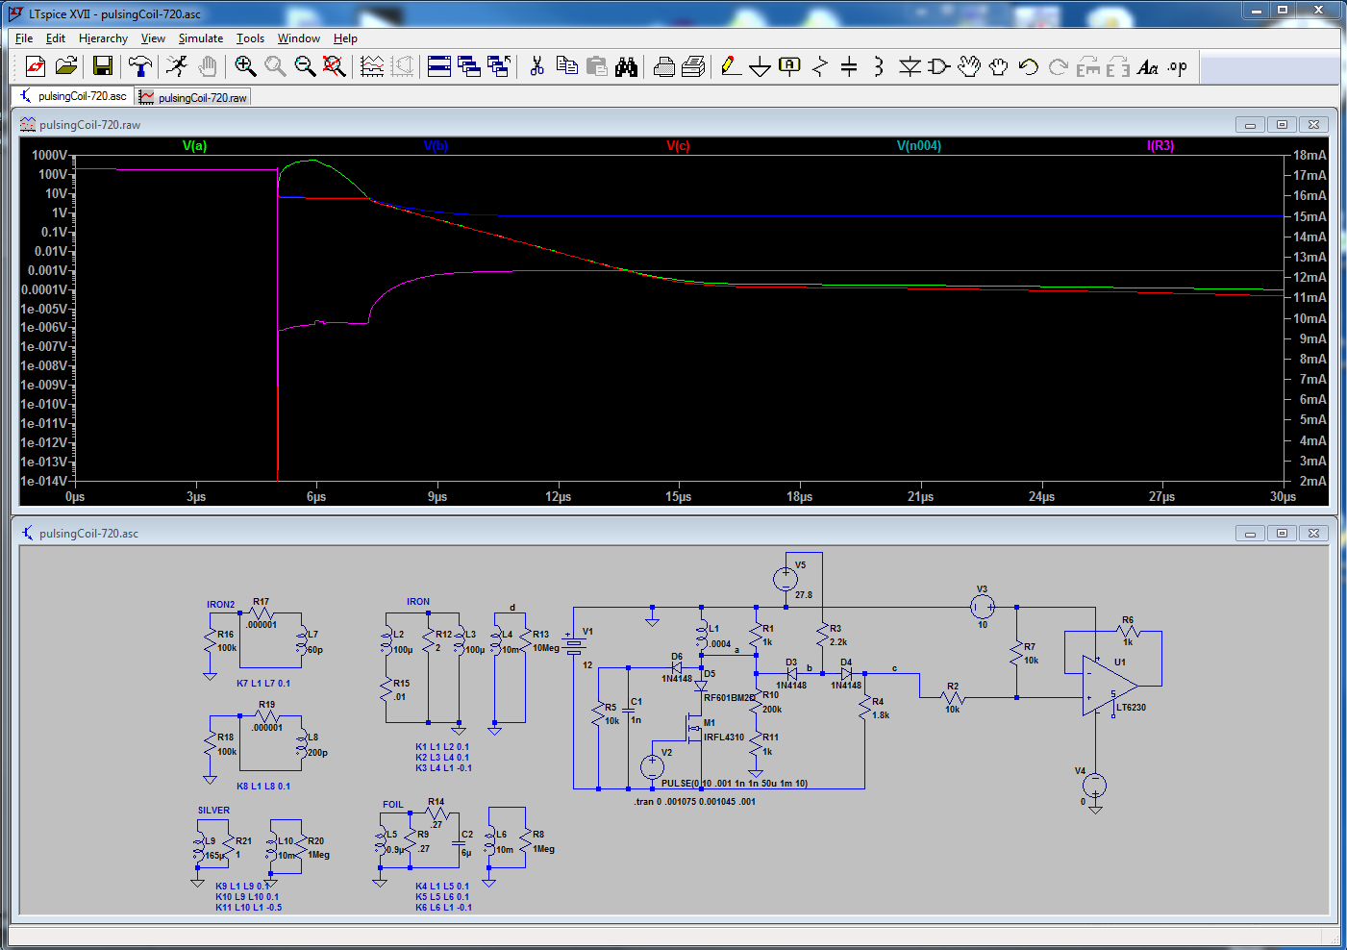
Task: Click the V(n004) cyan trace label
Action: tap(918, 146)
